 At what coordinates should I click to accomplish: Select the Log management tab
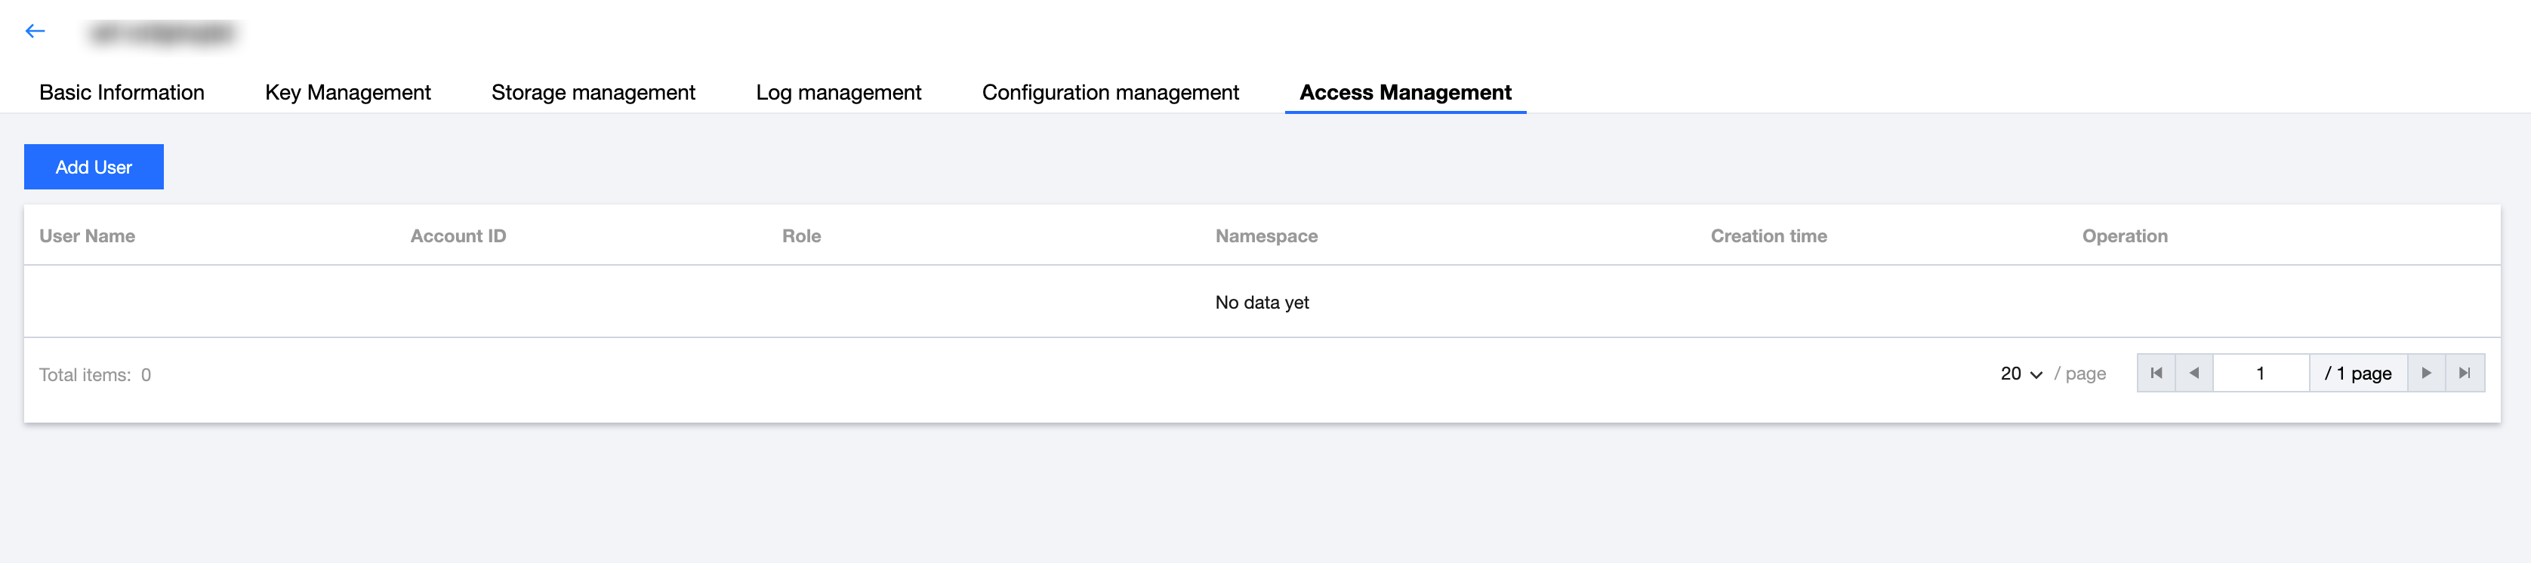(x=838, y=92)
